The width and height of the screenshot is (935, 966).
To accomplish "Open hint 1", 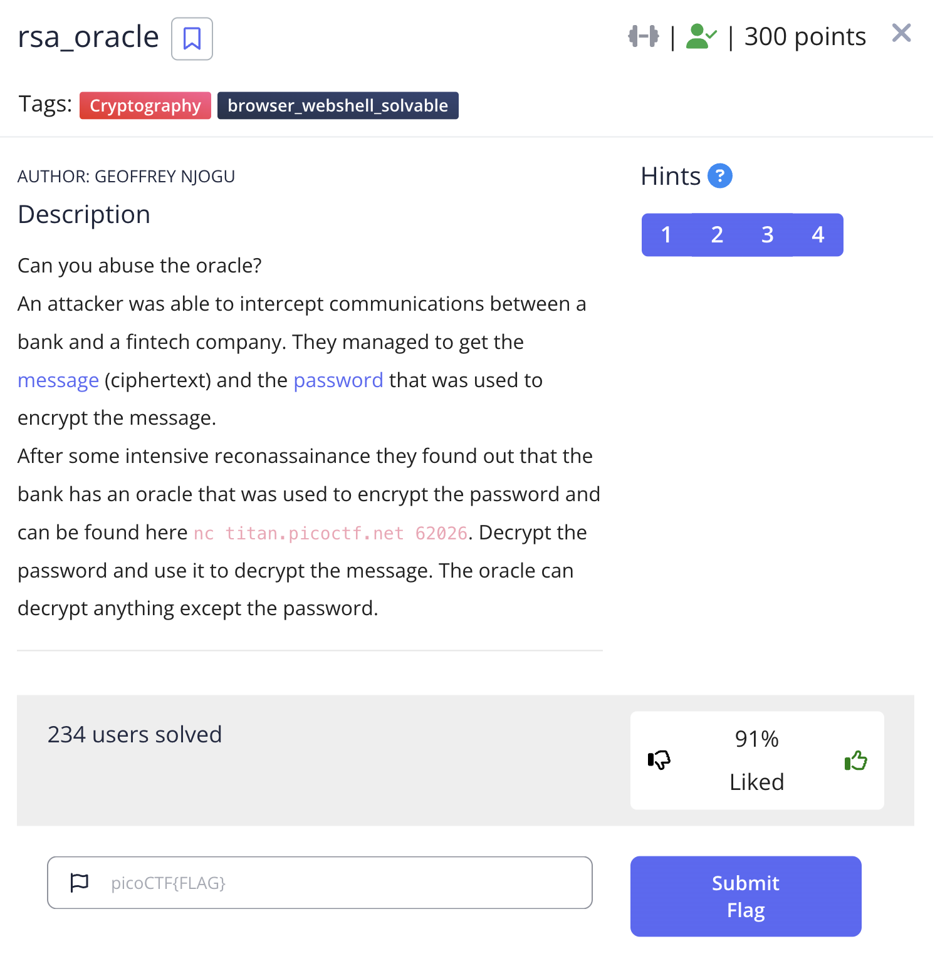I will (666, 235).
